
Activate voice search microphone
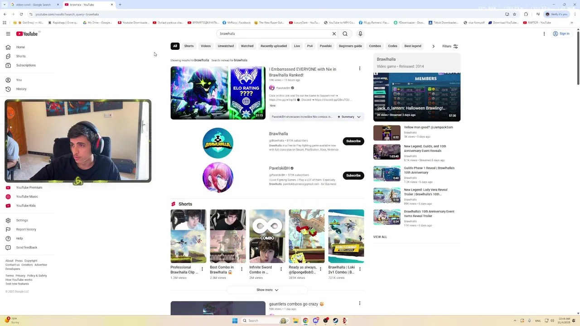pos(360,34)
